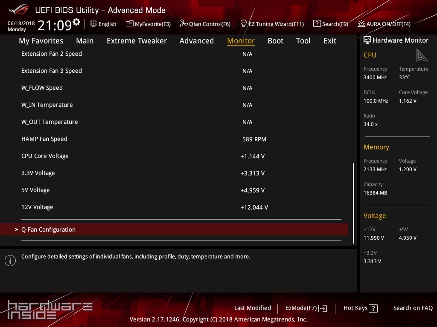Switch to the Main tab
This screenshot has width=437, height=327.
pos(85,40)
